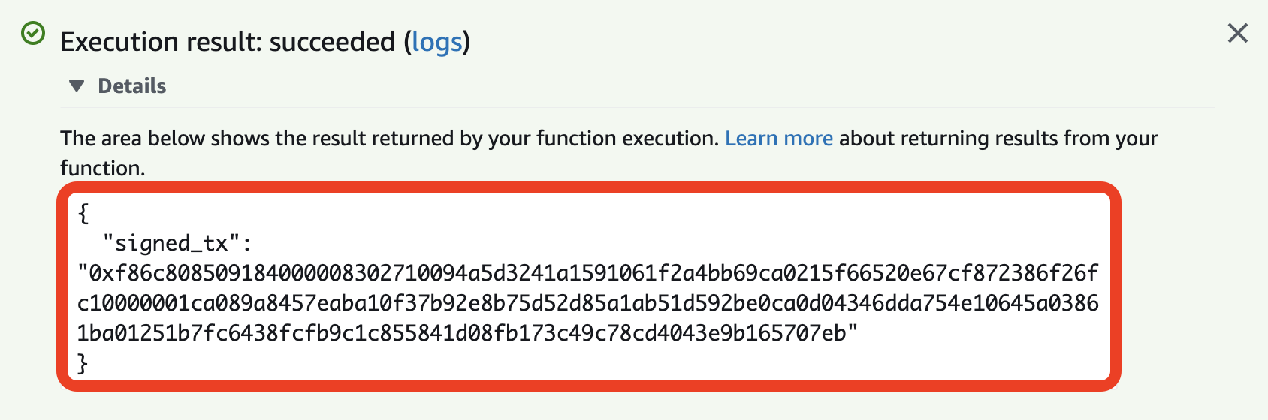This screenshot has width=1268, height=420.
Task: Click the last hex line starting 1ba01251
Action: [x=467, y=333]
